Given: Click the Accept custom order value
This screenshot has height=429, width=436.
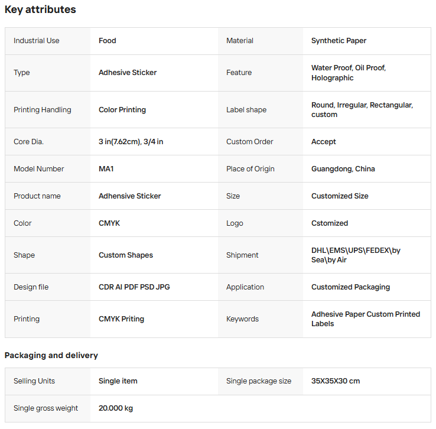Looking at the screenshot, I should (323, 142).
